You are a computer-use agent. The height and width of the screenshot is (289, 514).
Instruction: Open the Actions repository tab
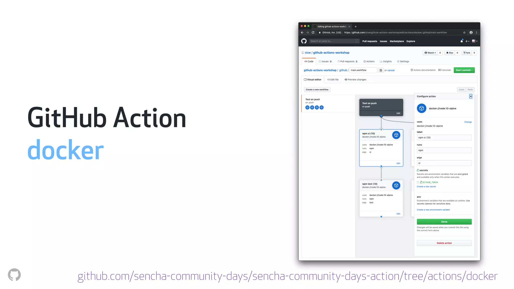click(x=369, y=61)
